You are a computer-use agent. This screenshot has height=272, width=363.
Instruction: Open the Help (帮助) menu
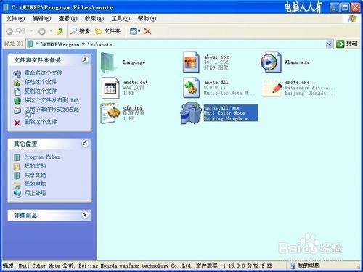(x=147, y=19)
